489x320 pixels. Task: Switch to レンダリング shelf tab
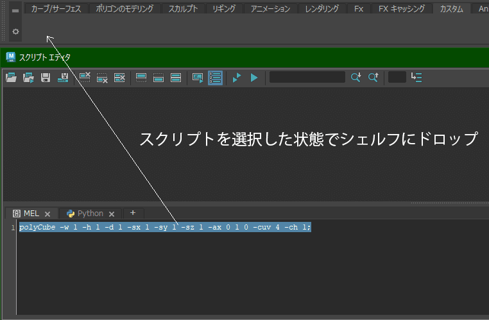click(322, 9)
